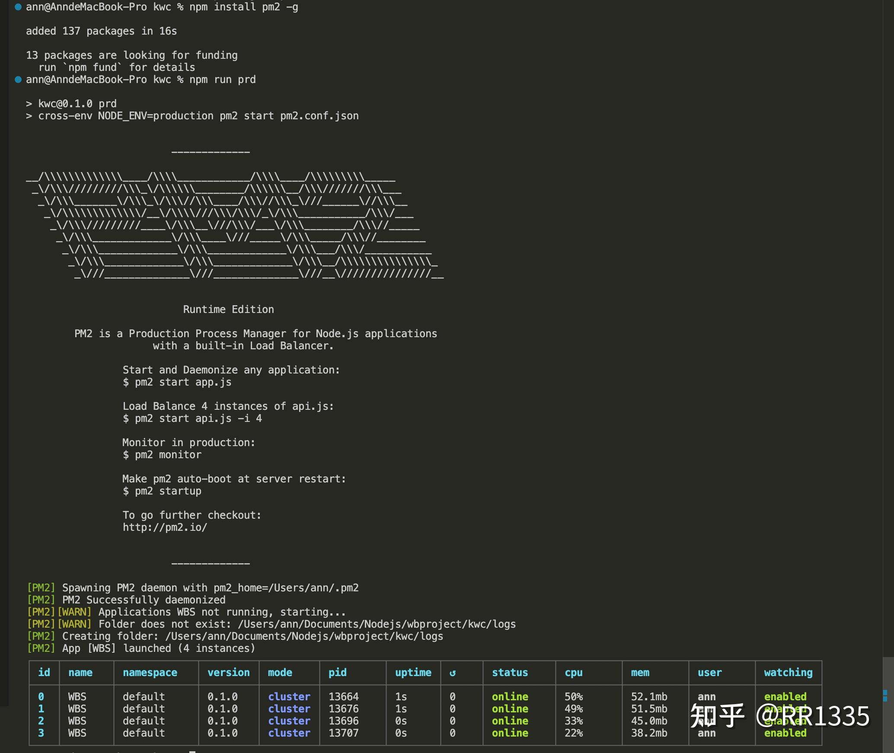Click pid 13664 in the table

[x=343, y=697]
